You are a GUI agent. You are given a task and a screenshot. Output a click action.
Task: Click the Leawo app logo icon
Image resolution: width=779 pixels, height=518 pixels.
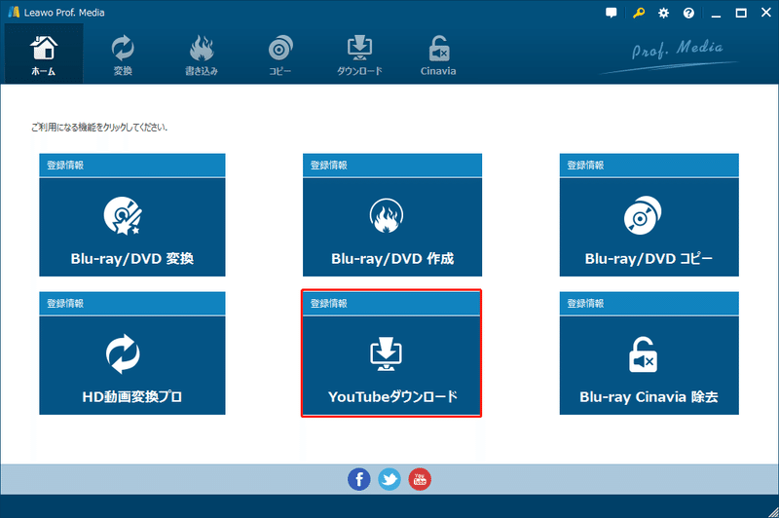(14, 12)
